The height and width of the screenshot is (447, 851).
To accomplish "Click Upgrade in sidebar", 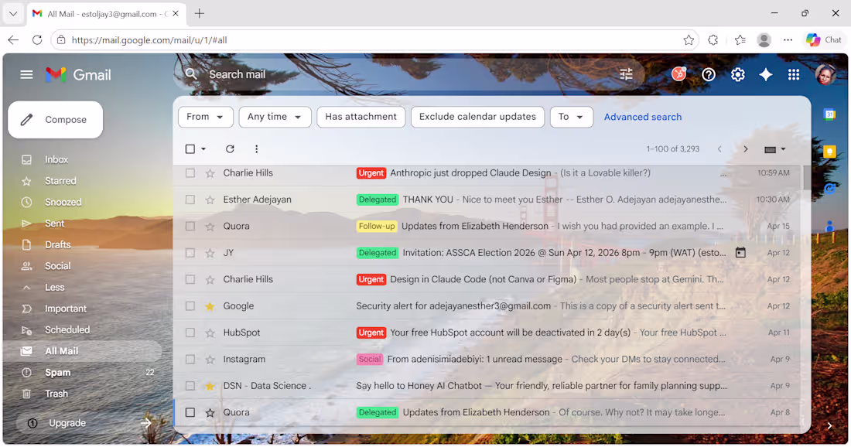I will point(67,423).
